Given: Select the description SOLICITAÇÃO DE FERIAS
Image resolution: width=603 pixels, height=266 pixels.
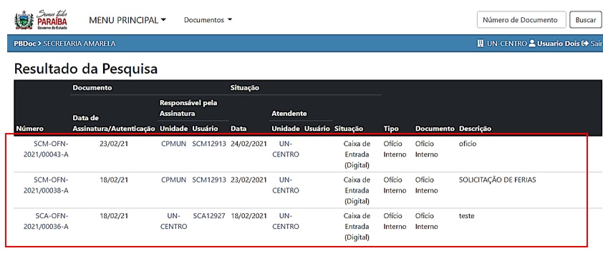Looking at the screenshot, I should (497, 180).
